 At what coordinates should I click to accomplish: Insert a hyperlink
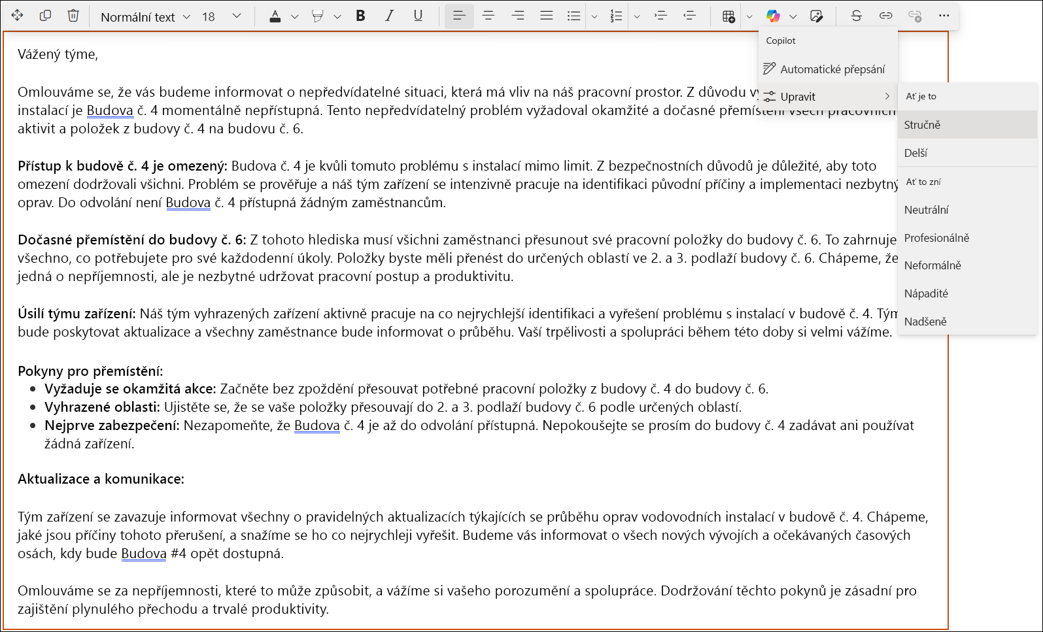pos(885,16)
